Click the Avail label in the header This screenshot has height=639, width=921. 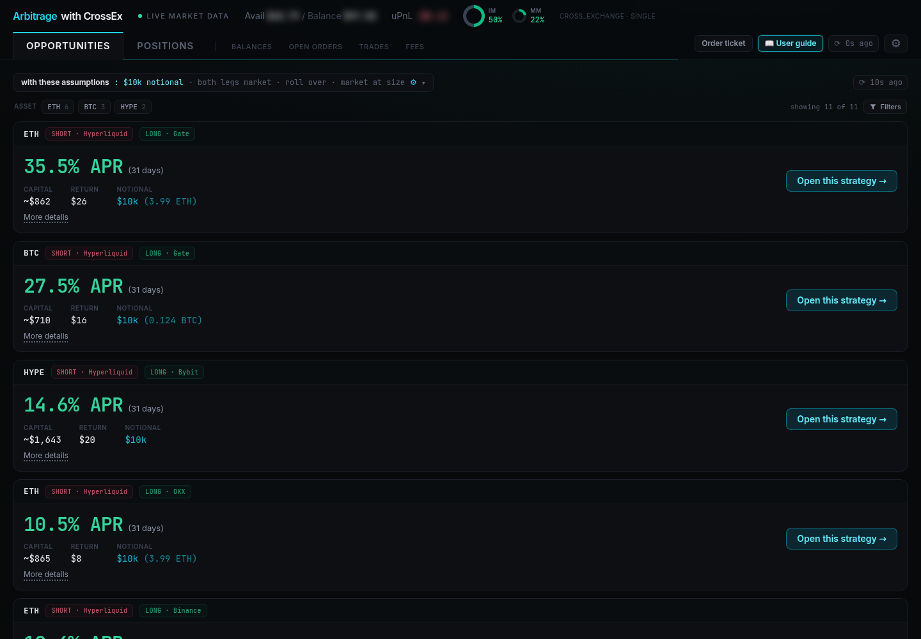(255, 16)
